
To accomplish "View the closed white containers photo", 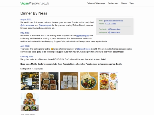I will coord(69,81).
